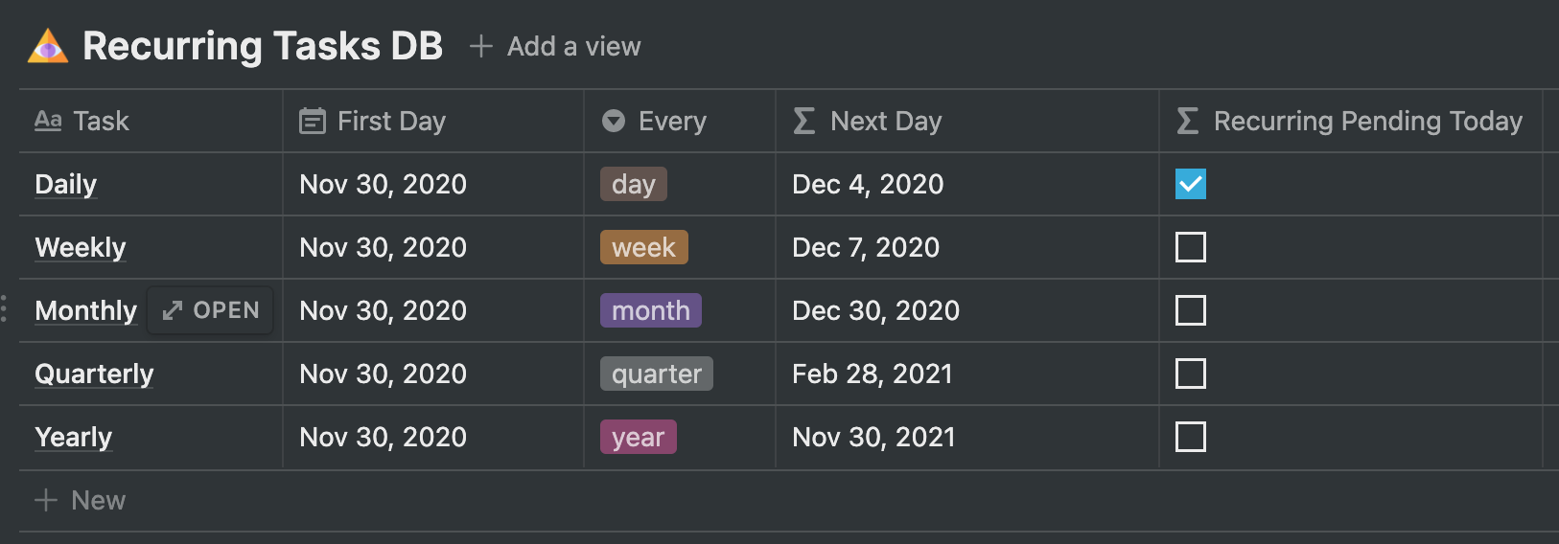Uncheck the Daily row Recurring Pending checkbox

tap(1190, 184)
